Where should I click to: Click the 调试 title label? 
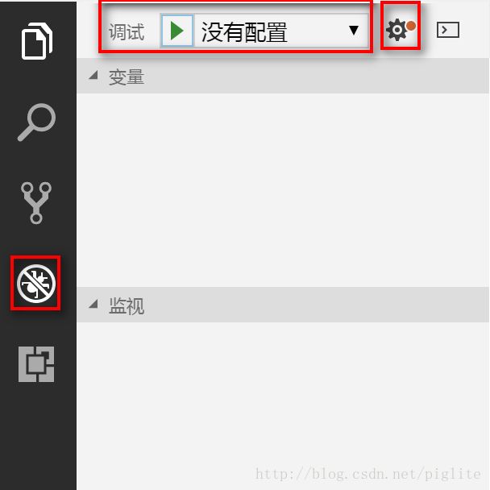(127, 32)
